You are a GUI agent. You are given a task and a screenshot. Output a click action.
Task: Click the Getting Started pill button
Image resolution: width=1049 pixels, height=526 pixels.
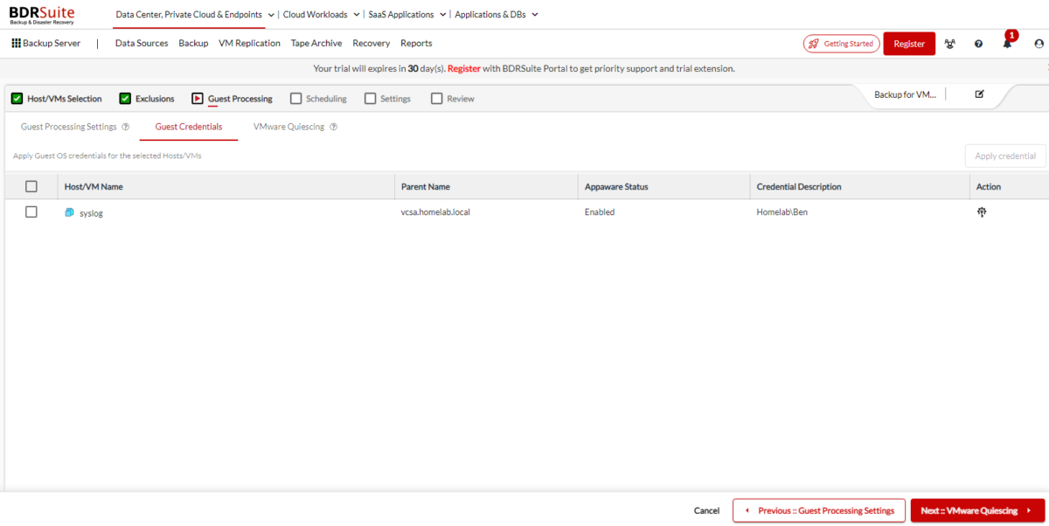[x=841, y=43]
